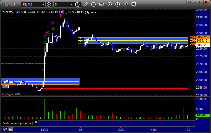The width and height of the screenshot is (211, 133).
Task: Click the 14:00 label under the volume spike
Action: pos(44,130)
